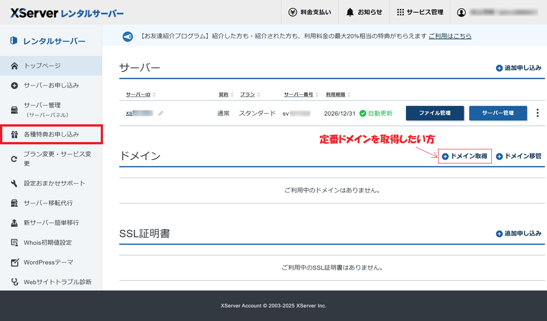Viewport: 547px width, 321px height.
Task: Open the referral program usage link
Action: [x=450, y=36]
